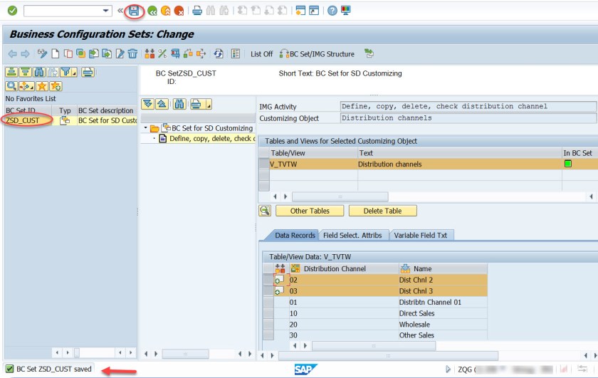Collapse the BC Set for SD Customizing folder
Image resolution: width=598 pixels, height=378 pixels.
[x=146, y=128]
